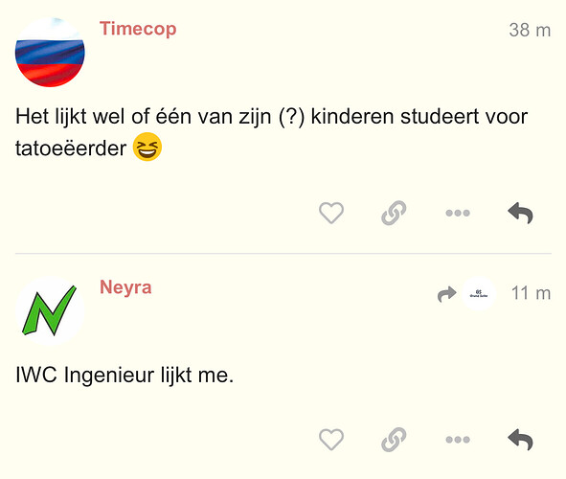Open the 38 m timestamp link
Screen dimensions: 566x479
click(530, 30)
